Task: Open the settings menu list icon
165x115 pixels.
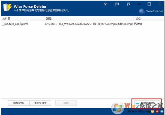Action: pos(128,4)
